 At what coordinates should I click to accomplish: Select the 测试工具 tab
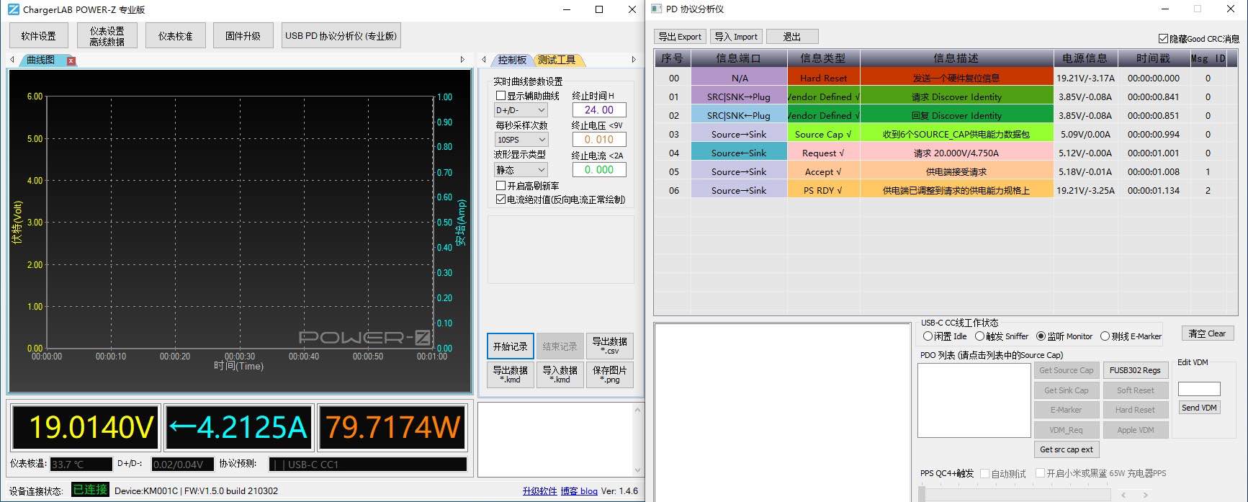(557, 60)
